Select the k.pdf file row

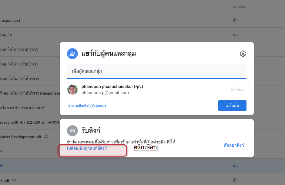(142, 180)
